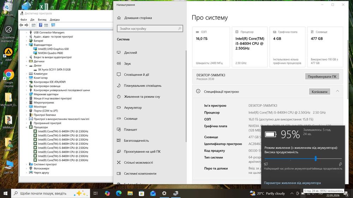The image size is (353, 198).
Task: Open Microsoft Store from the taskbar
Action: point(142,193)
